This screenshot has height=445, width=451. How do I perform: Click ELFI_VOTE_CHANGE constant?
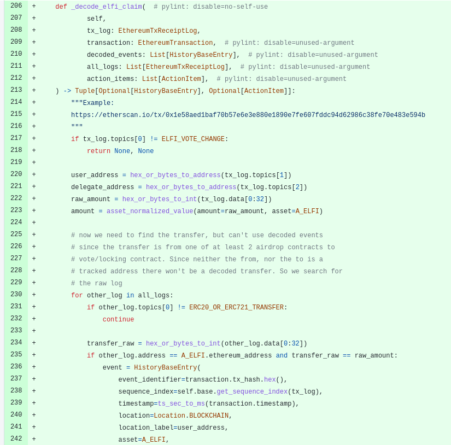(193, 139)
